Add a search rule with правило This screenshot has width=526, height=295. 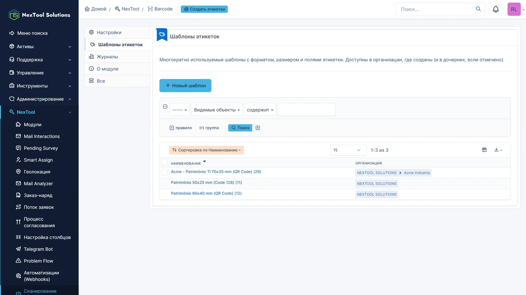click(x=181, y=128)
